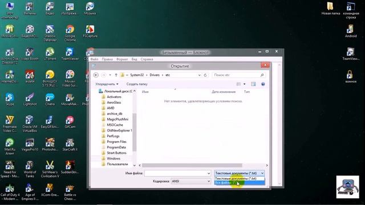Select the Android folder icon
Image resolution: width=365 pixels, height=205 pixels.
(351, 31)
